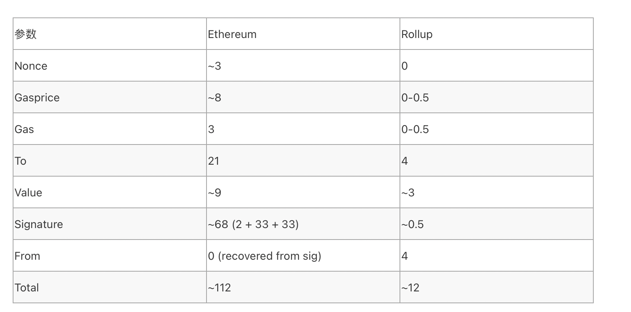
Task: Click the Total row label
Action: 27,288
